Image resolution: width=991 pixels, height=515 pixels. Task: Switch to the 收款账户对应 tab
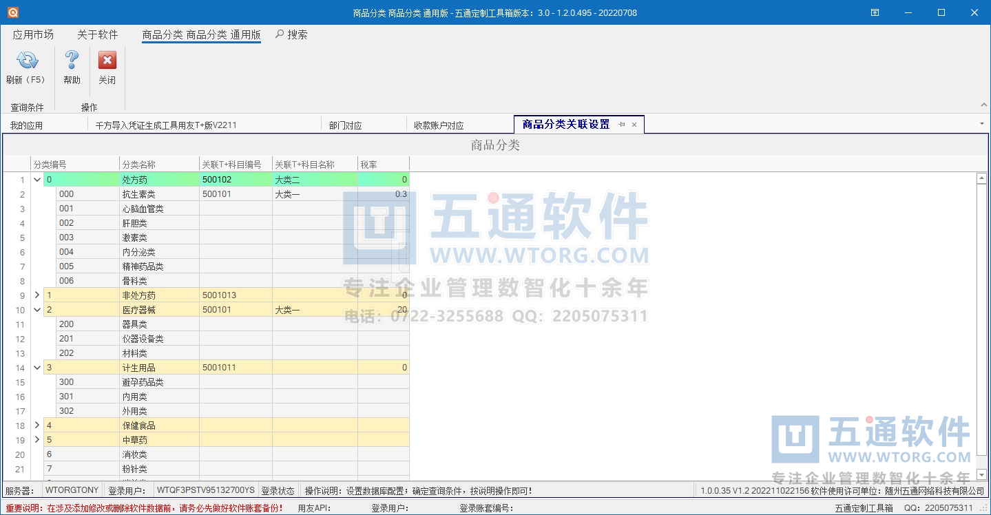tap(439, 125)
